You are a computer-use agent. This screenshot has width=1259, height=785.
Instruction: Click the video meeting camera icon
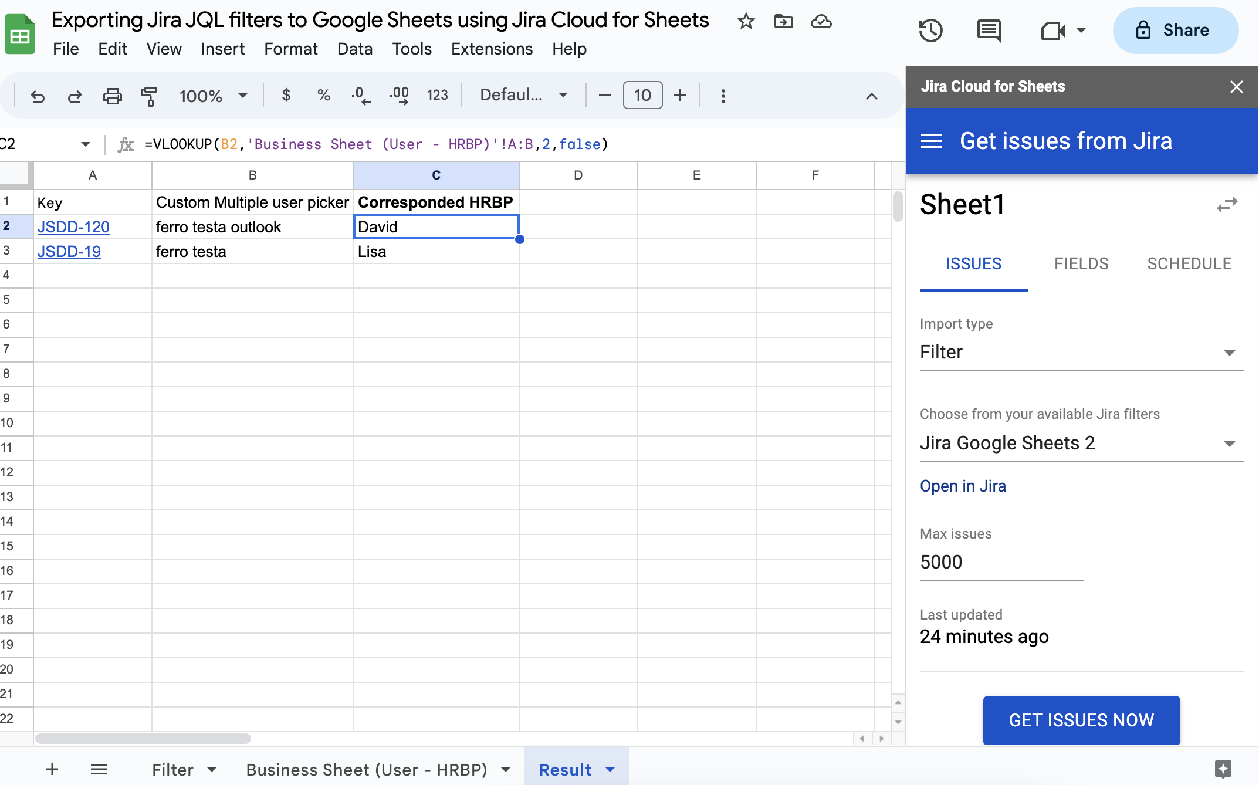pos(1052,31)
